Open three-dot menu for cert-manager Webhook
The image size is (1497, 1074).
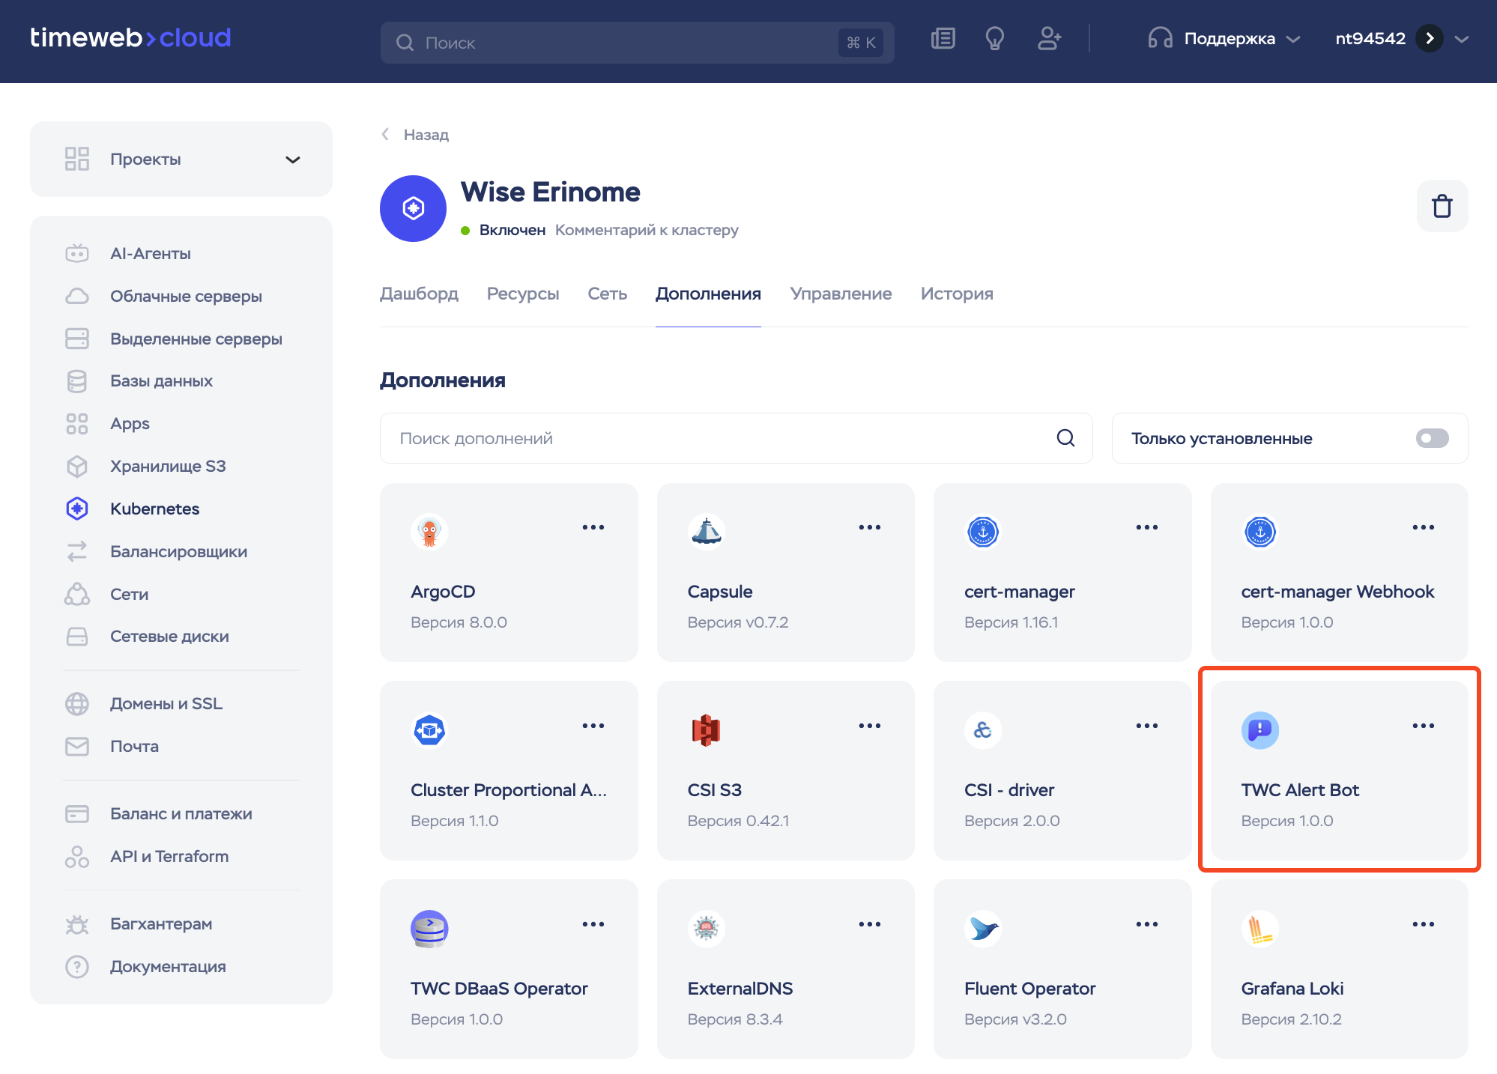click(1424, 527)
